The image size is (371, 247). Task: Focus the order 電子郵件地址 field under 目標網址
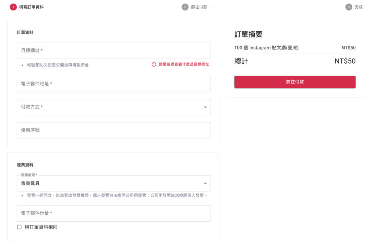(114, 84)
